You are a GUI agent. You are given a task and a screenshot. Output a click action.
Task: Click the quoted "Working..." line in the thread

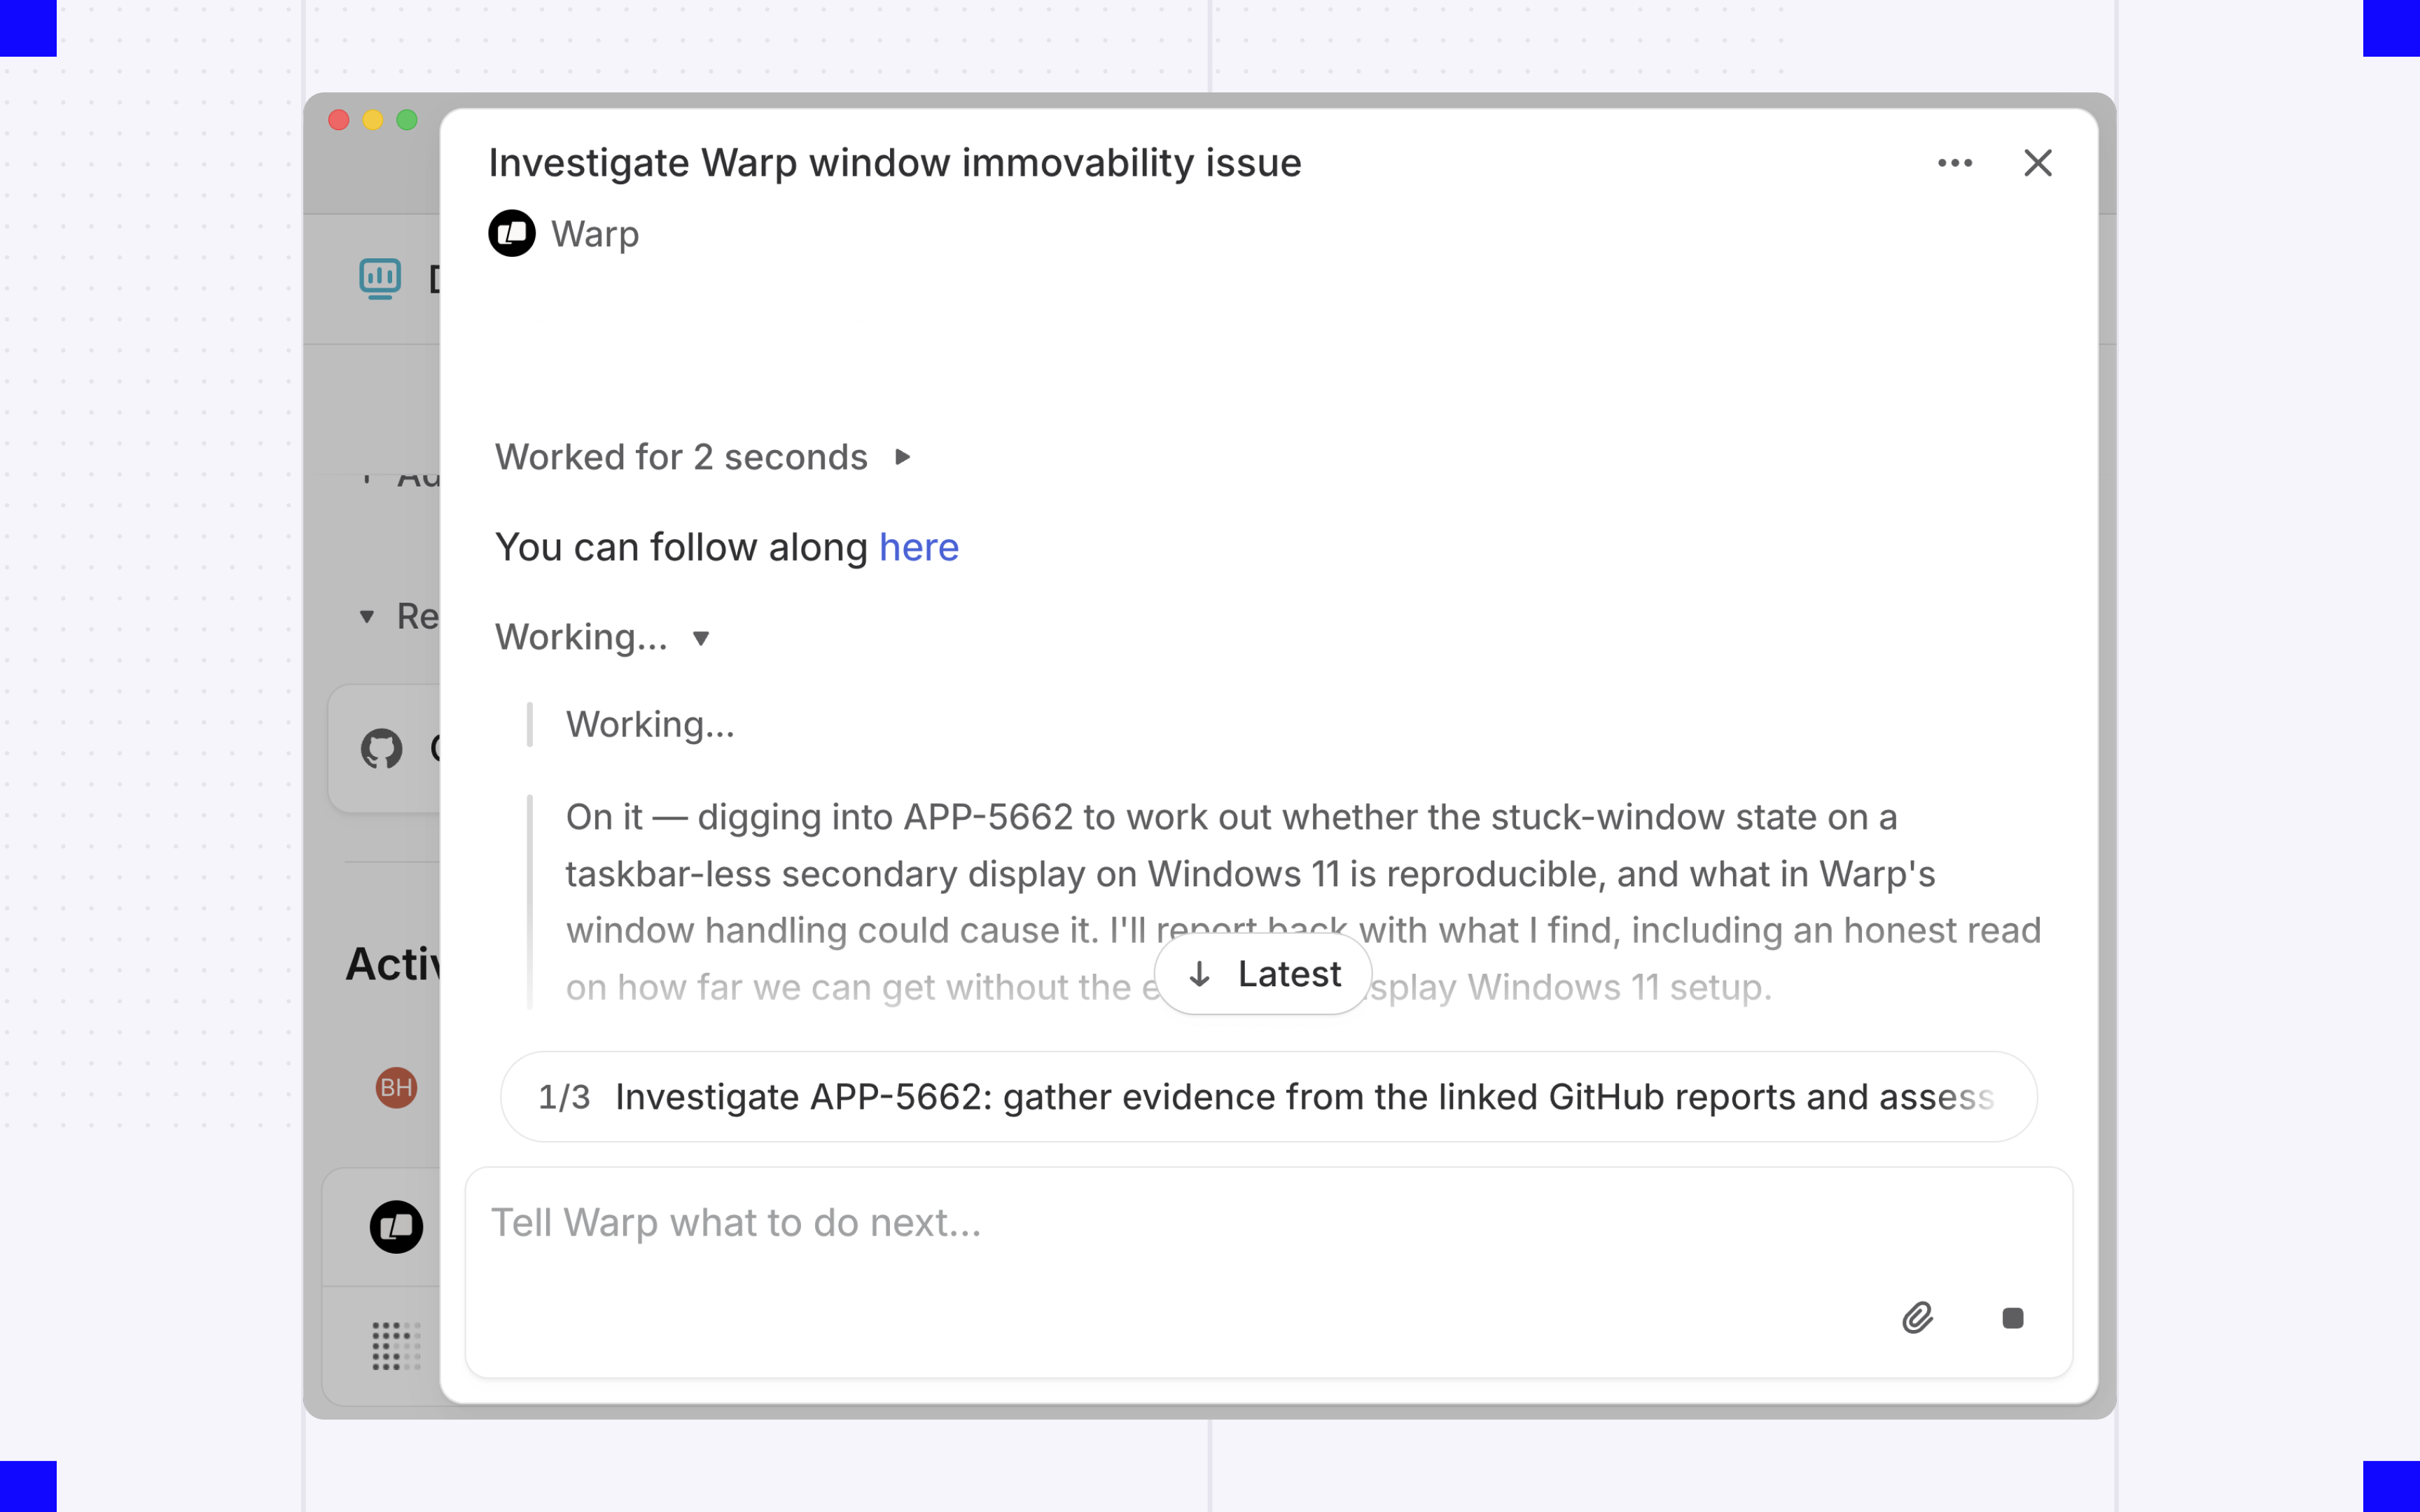pyautogui.click(x=650, y=724)
